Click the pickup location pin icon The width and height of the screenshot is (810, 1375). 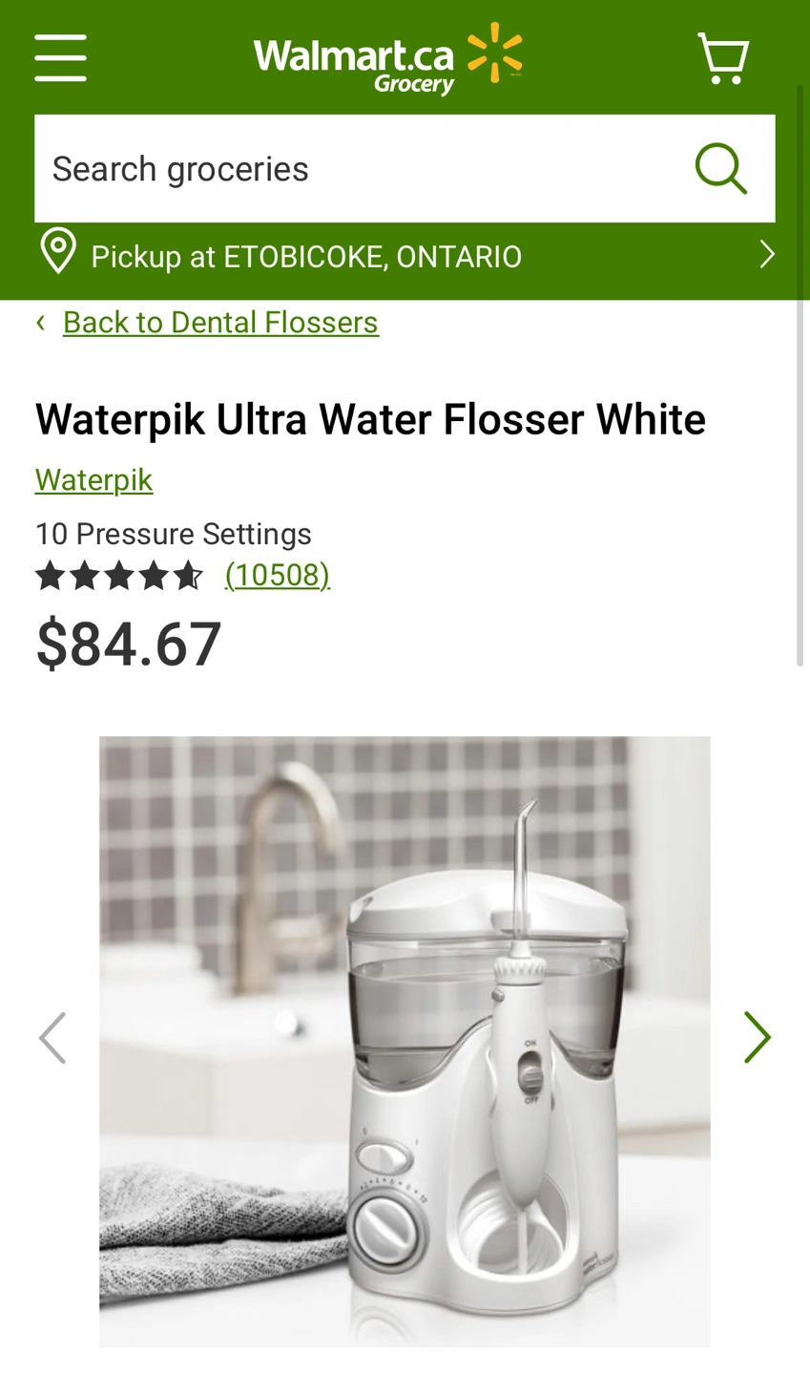[58, 253]
